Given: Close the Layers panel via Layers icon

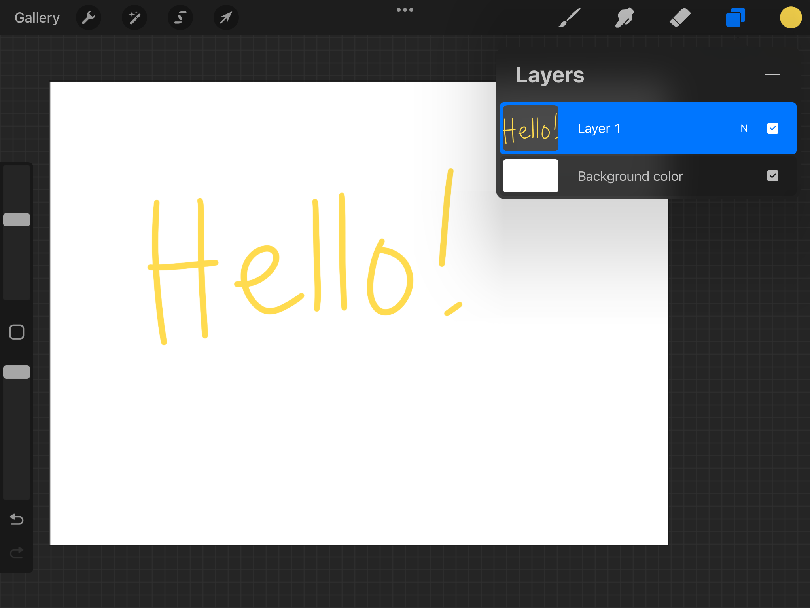Looking at the screenshot, I should tap(735, 18).
